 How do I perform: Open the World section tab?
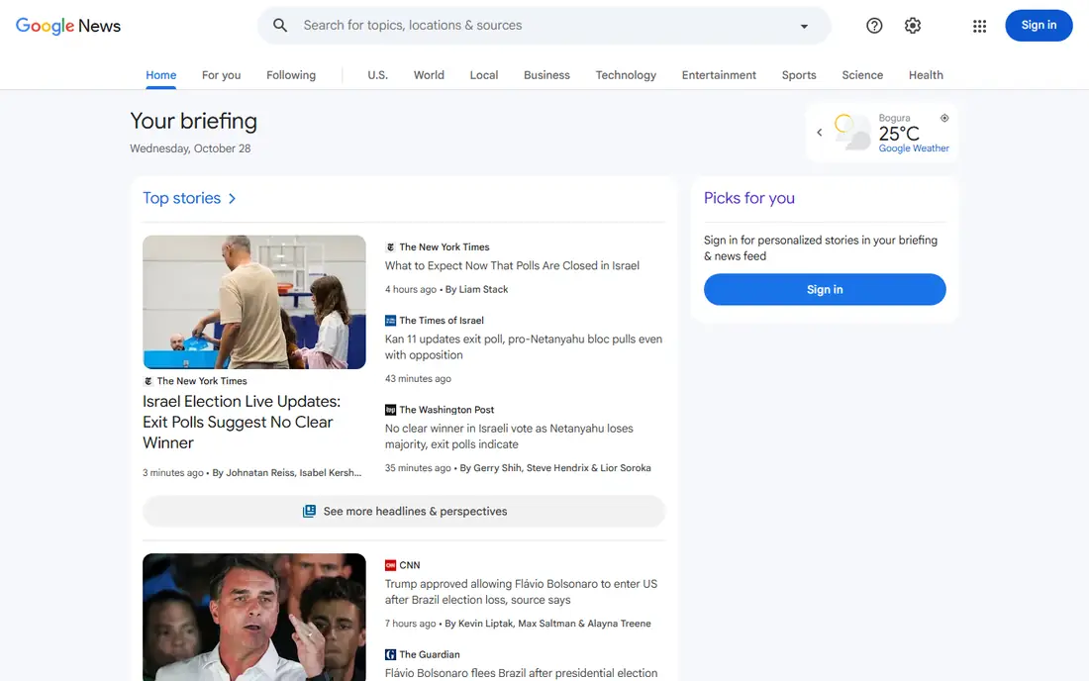(429, 75)
